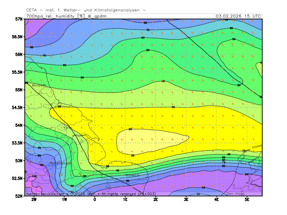Click the 03.02.2026 15 UTC timestamp
The width and height of the screenshot is (287, 215).
(238, 16)
